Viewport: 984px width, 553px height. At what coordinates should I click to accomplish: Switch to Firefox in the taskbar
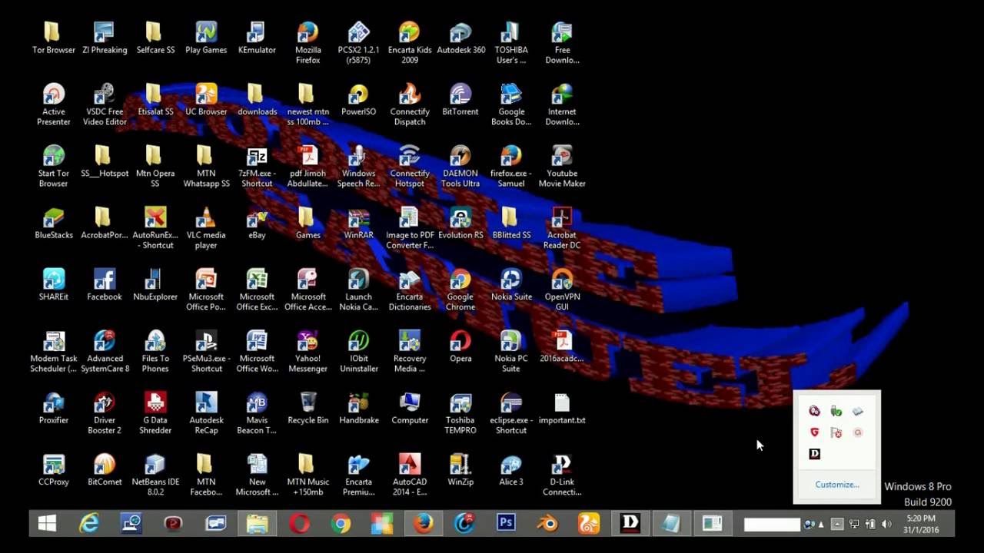click(x=423, y=524)
